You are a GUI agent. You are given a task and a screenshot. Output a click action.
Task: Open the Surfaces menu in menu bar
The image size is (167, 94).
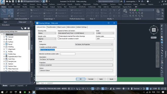point(52,4)
